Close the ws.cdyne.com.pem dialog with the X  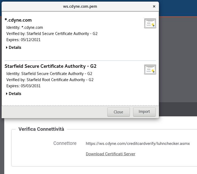click(x=154, y=6)
